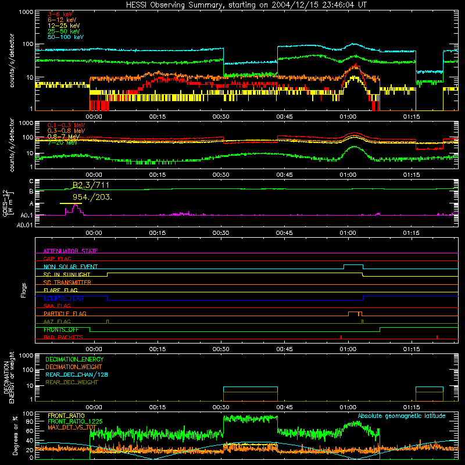Click the 00:45 tick label under the GOES panel
465x465 pixels.
(284, 233)
